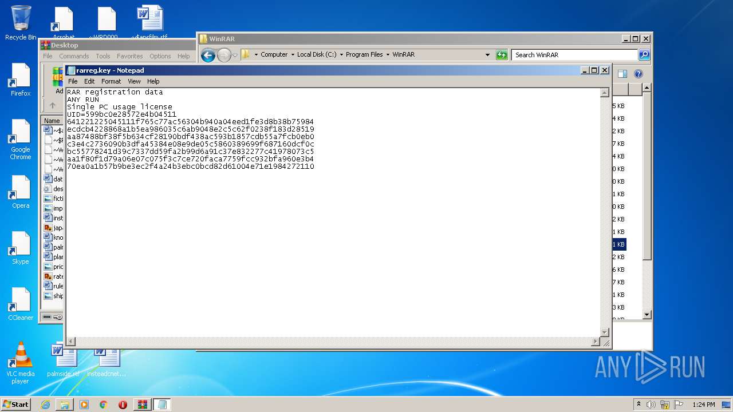Open the Notepad File menu
The width and height of the screenshot is (733, 412).
(x=73, y=81)
